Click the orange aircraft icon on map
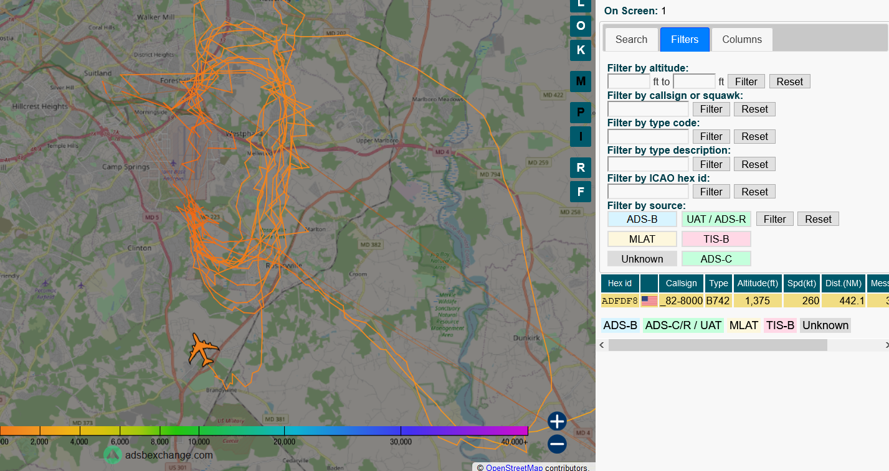889x471 pixels. click(203, 350)
